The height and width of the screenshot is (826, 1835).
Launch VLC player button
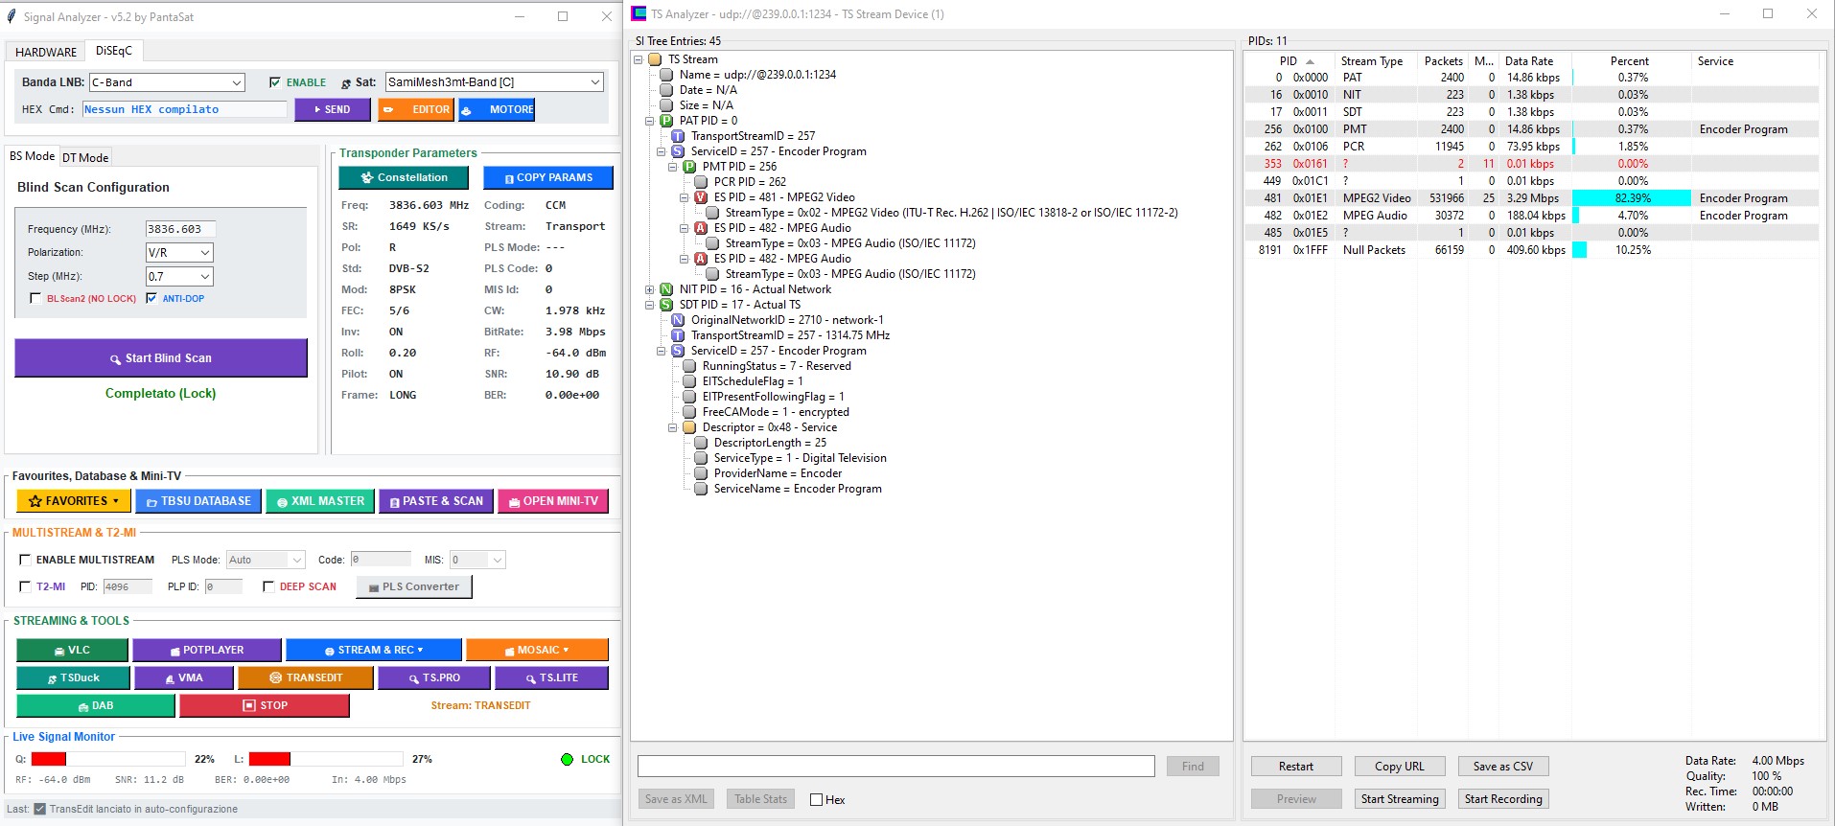tap(72, 650)
